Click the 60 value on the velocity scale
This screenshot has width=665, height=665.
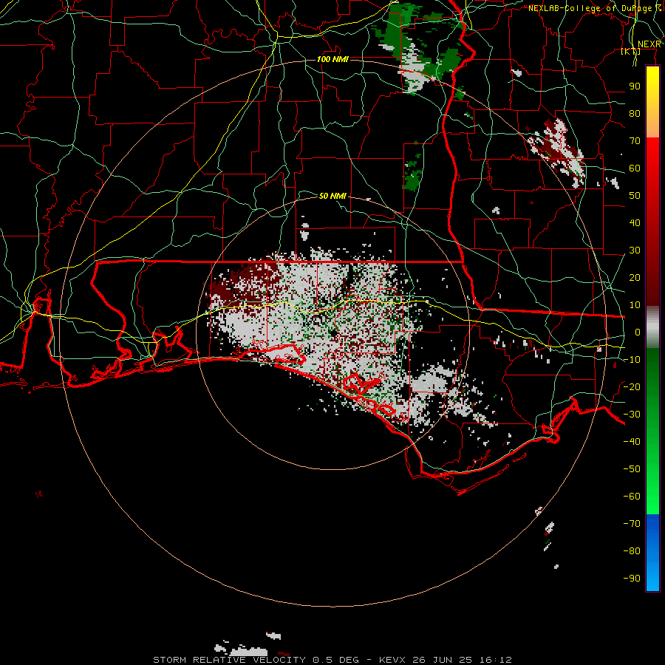[x=635, y=168]
